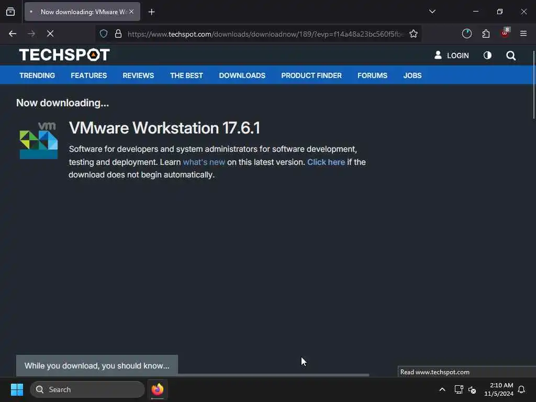Show hidden system tray icons
Image resolution: width=536 pixels, height=402 pixels.
(x=442, y=389)
